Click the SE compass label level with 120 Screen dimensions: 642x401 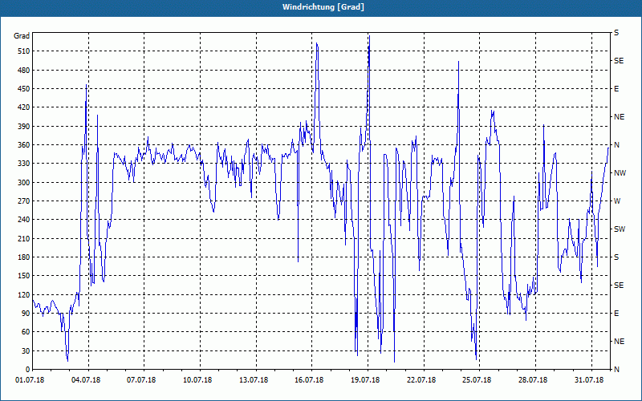[x=619, y=286]
